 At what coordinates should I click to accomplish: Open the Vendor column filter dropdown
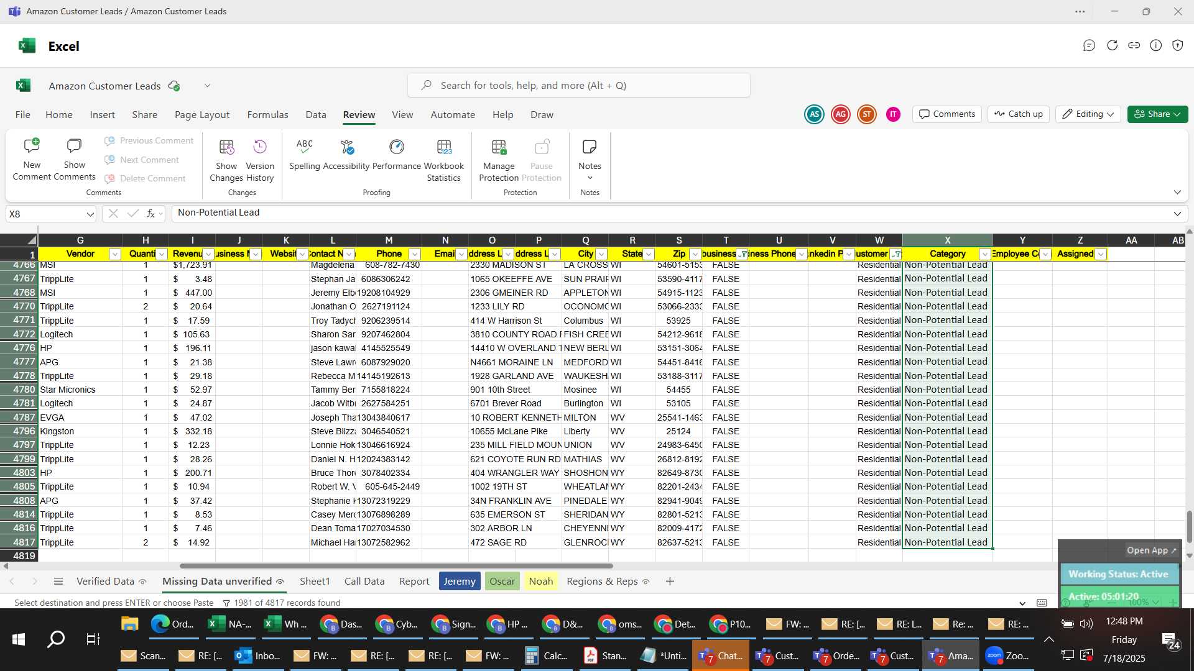point(114,254)
